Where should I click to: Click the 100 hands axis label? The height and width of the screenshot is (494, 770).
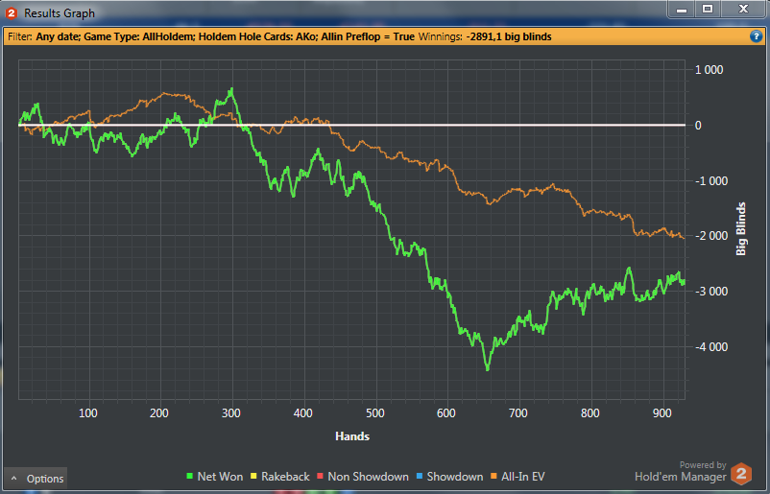(x=88, y=413)
